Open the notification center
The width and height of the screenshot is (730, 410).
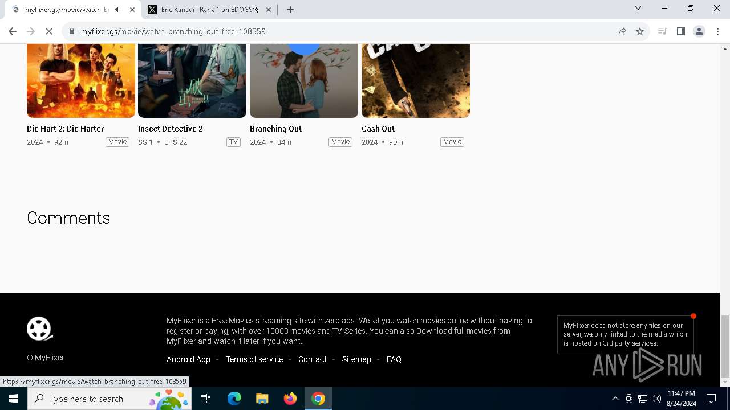711,399
